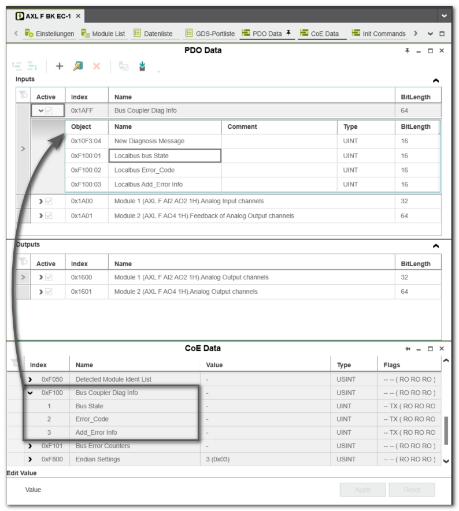
Task: Click the edit PDO pencil icon
Action: (77, 66)
